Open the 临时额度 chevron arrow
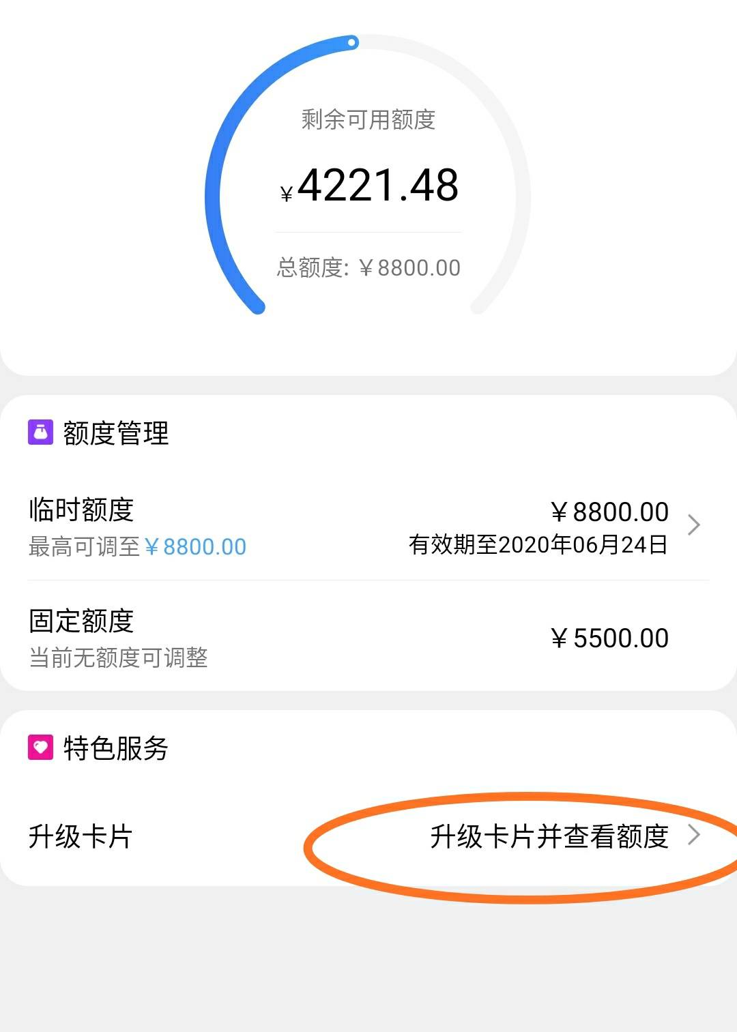Screen dimensions: 737x1032 694,525
